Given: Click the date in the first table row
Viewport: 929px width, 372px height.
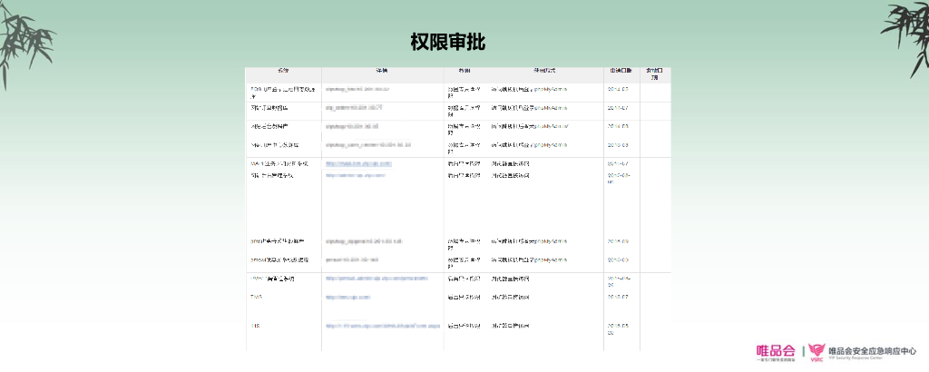Looking at the screenshot, I should pyautogui.click(x=618, y=90).
